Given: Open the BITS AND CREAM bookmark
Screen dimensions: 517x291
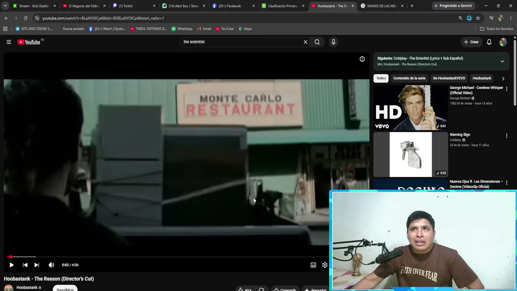Looking at the screenshot, I should pyautogui.click(x=34, y=29).
